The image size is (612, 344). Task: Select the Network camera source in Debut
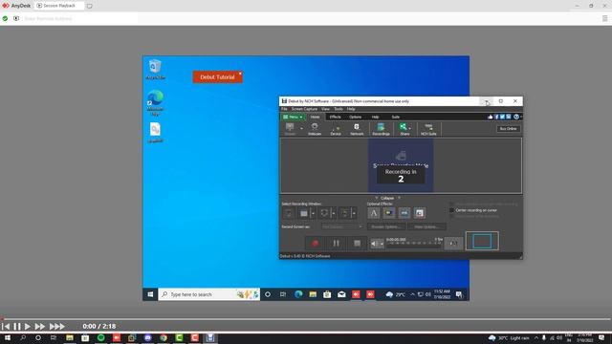tap(357, 129)
